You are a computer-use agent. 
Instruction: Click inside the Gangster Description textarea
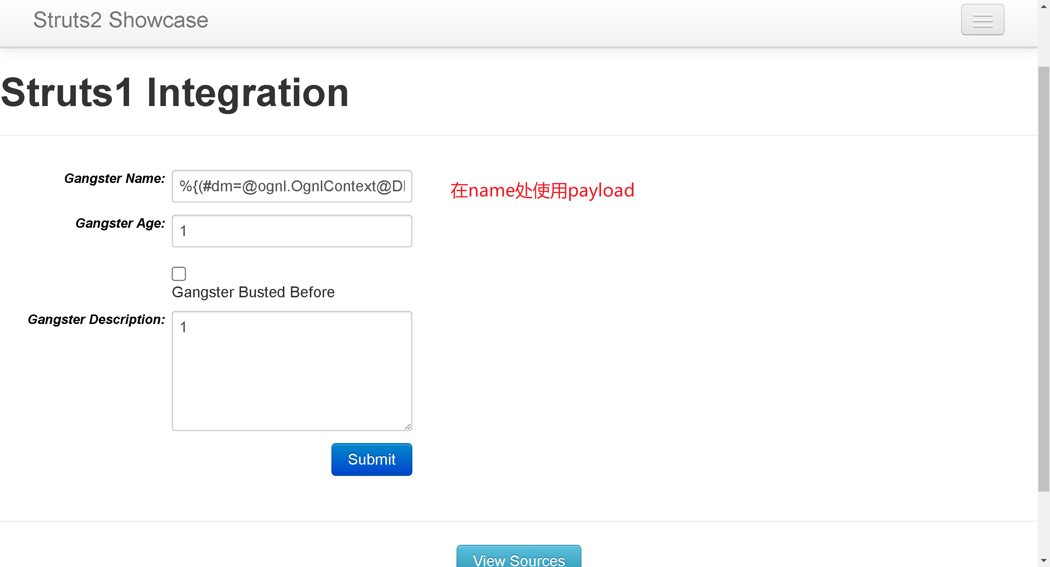292,371
